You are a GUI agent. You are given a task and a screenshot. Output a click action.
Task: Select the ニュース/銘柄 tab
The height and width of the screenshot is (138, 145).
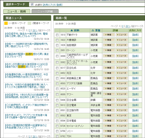(17, 11)
